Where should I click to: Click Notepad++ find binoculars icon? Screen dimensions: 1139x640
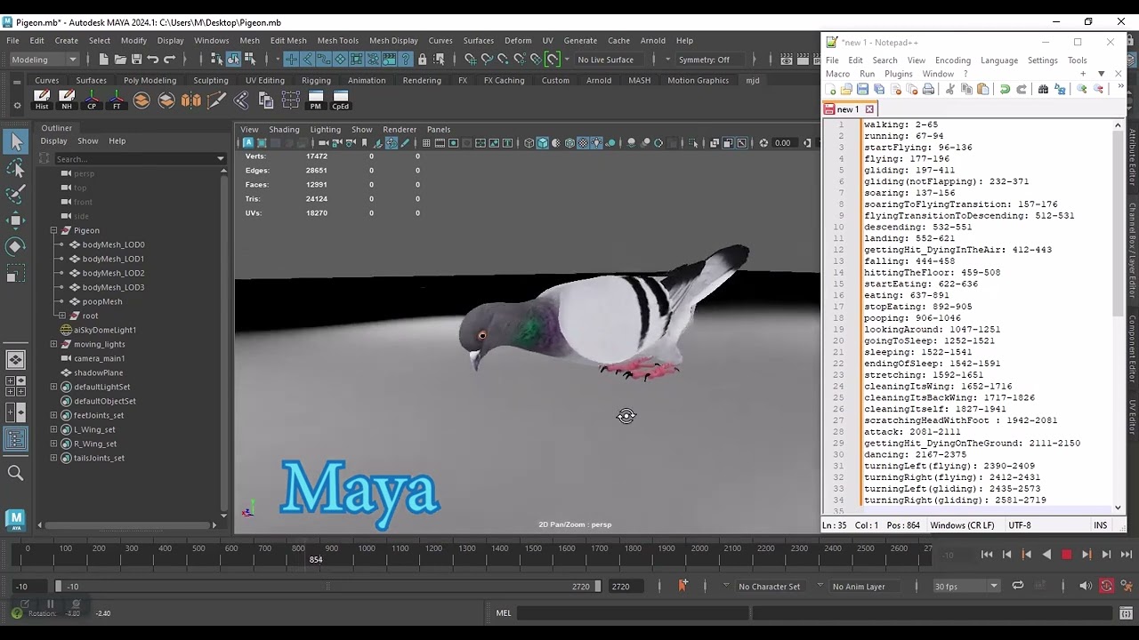coord(1043,90)
